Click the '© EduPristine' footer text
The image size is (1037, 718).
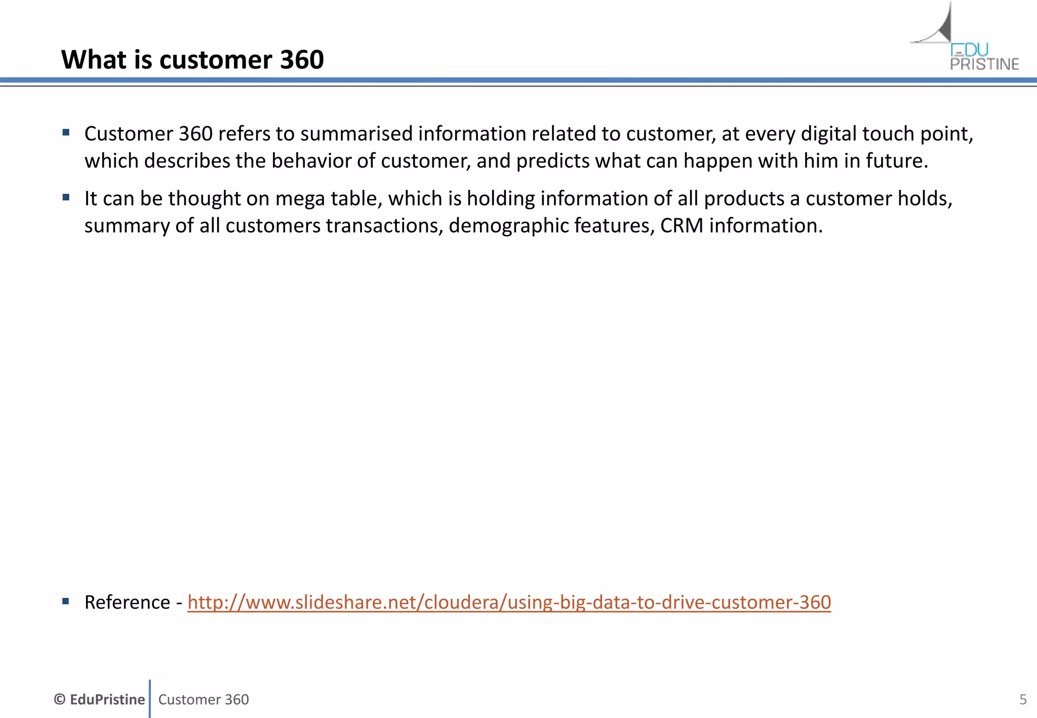coord(99,699)
